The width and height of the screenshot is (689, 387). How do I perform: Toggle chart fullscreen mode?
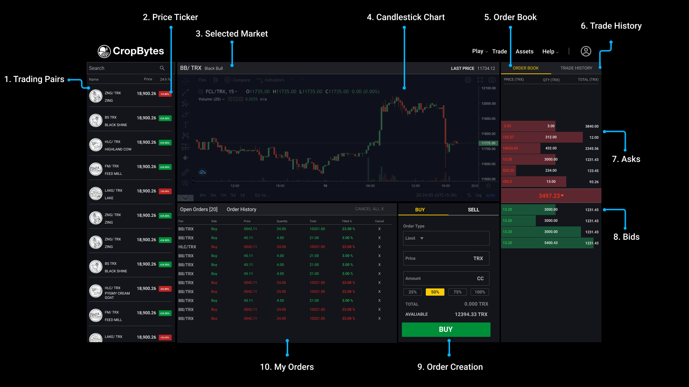point(480,80)
